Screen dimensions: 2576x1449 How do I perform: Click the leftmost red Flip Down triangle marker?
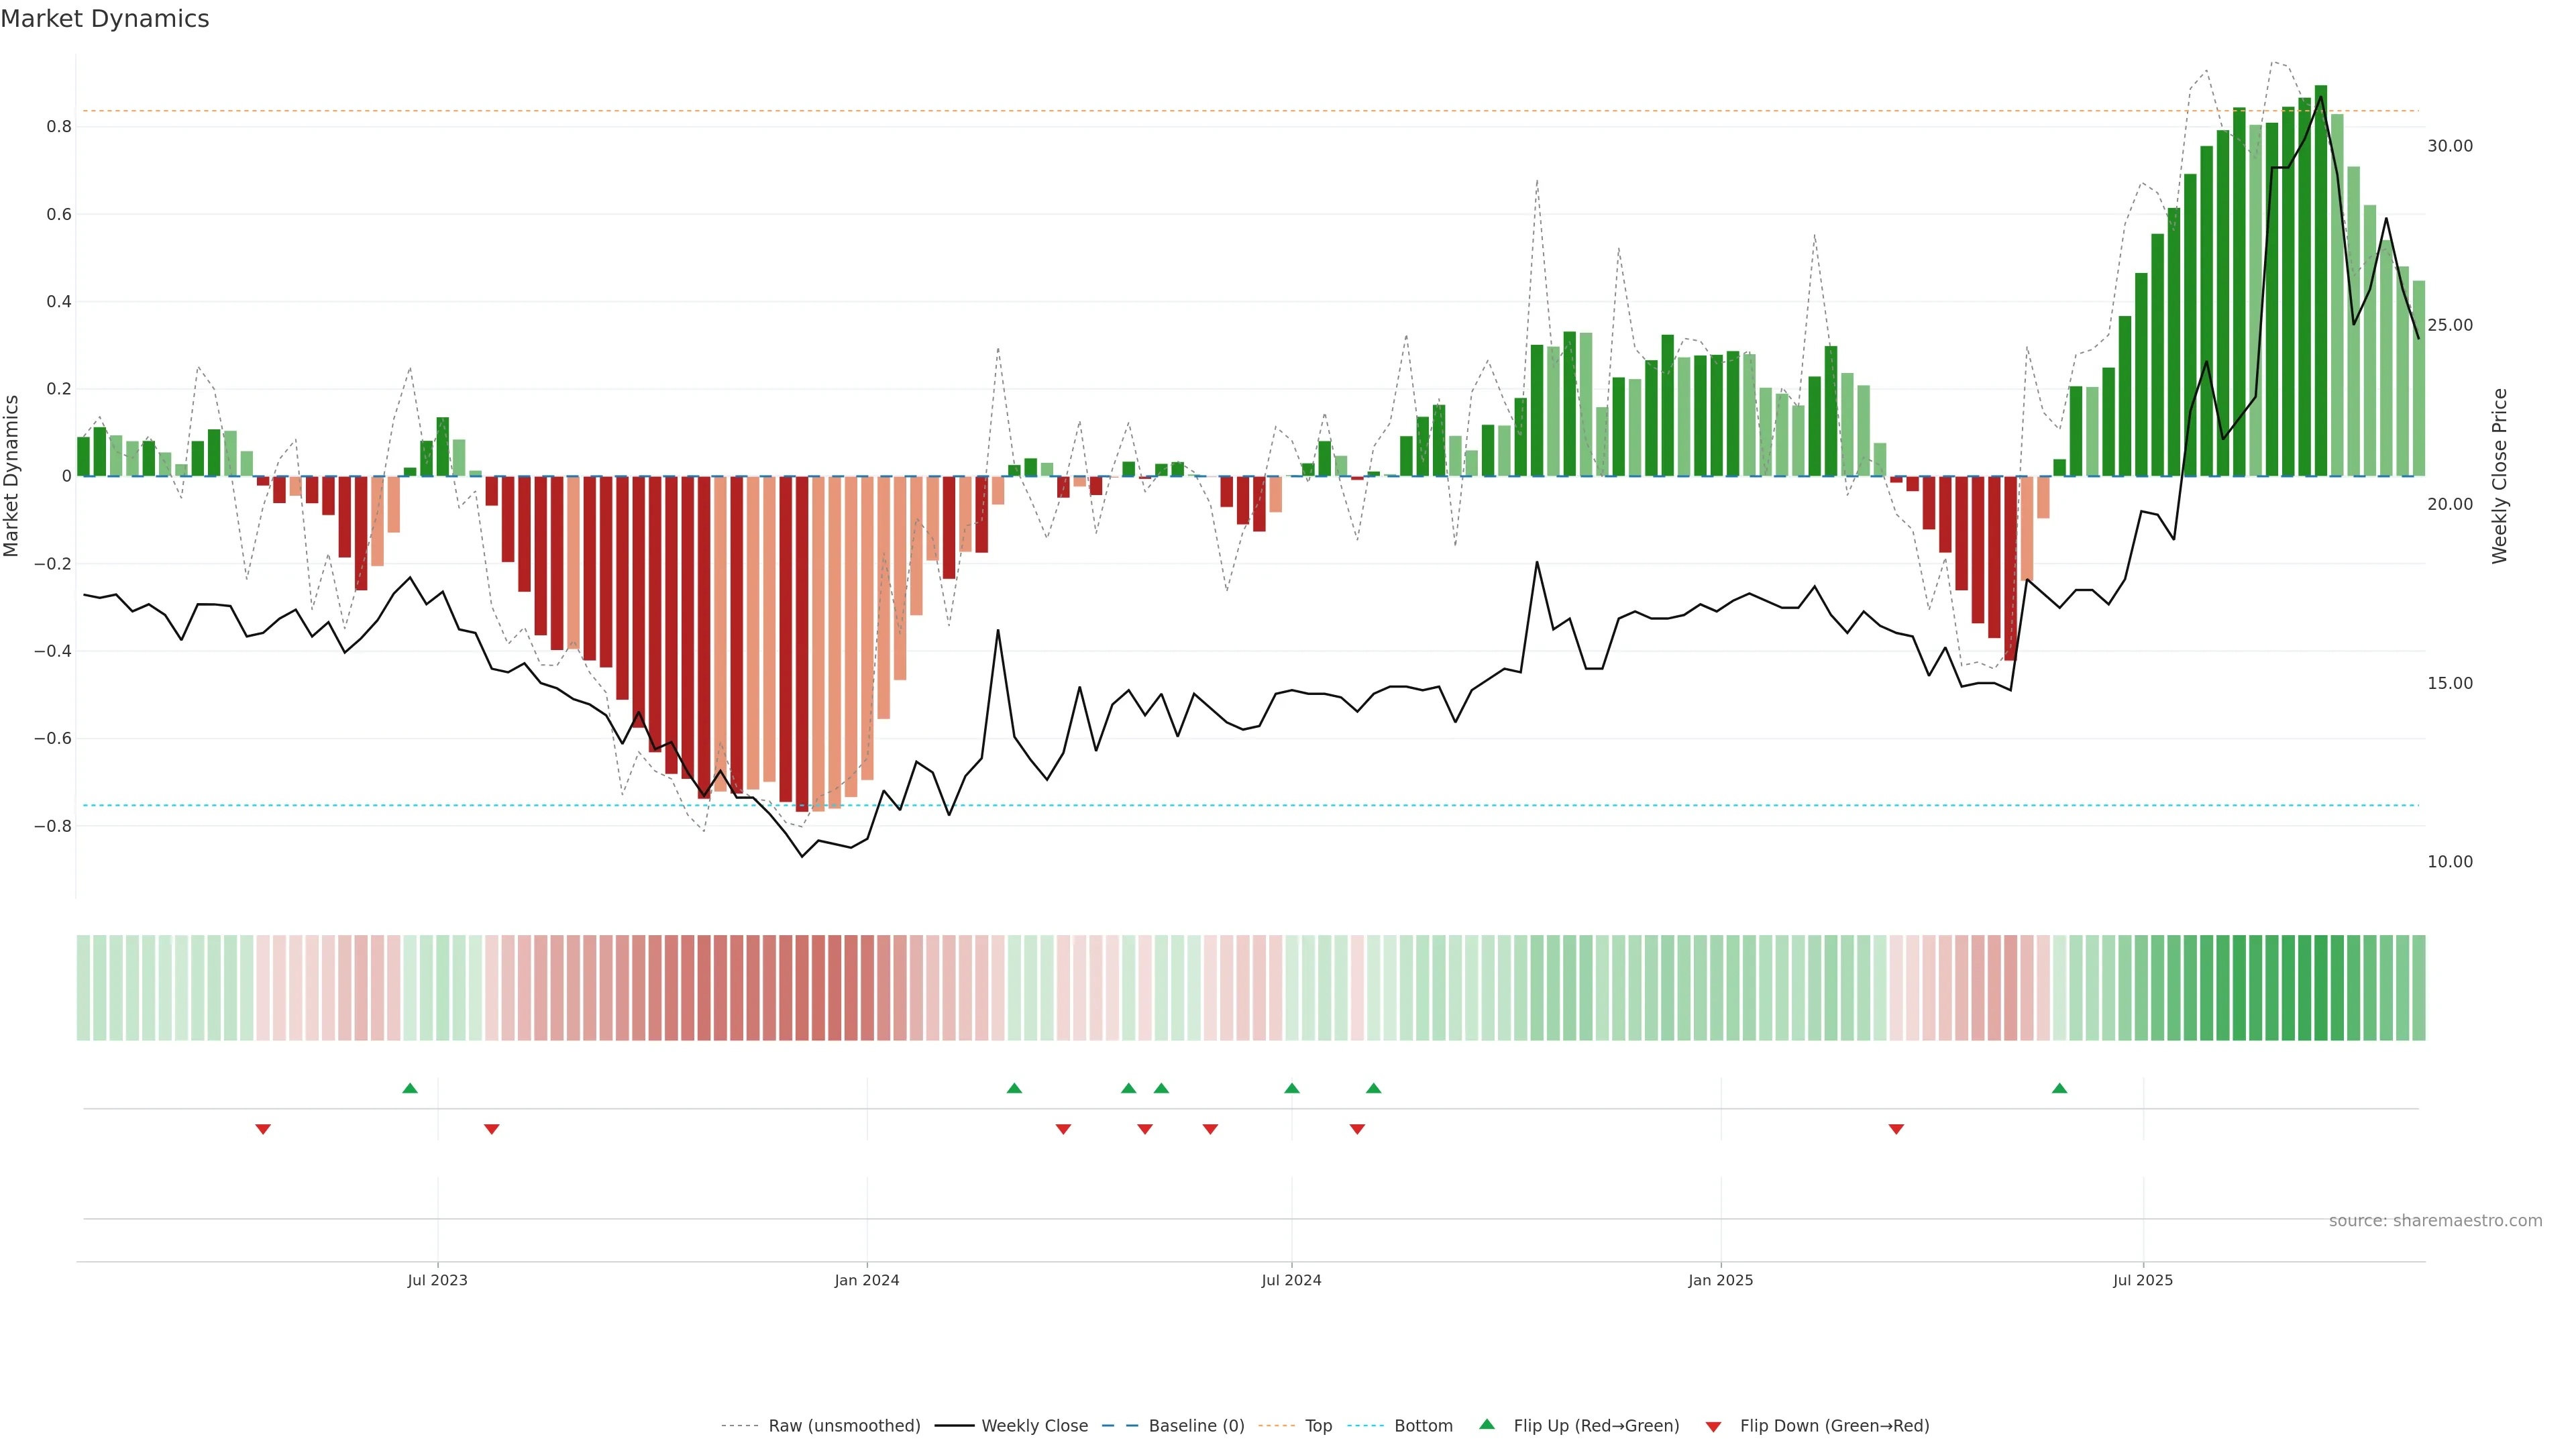click(x=263, y=1129)
